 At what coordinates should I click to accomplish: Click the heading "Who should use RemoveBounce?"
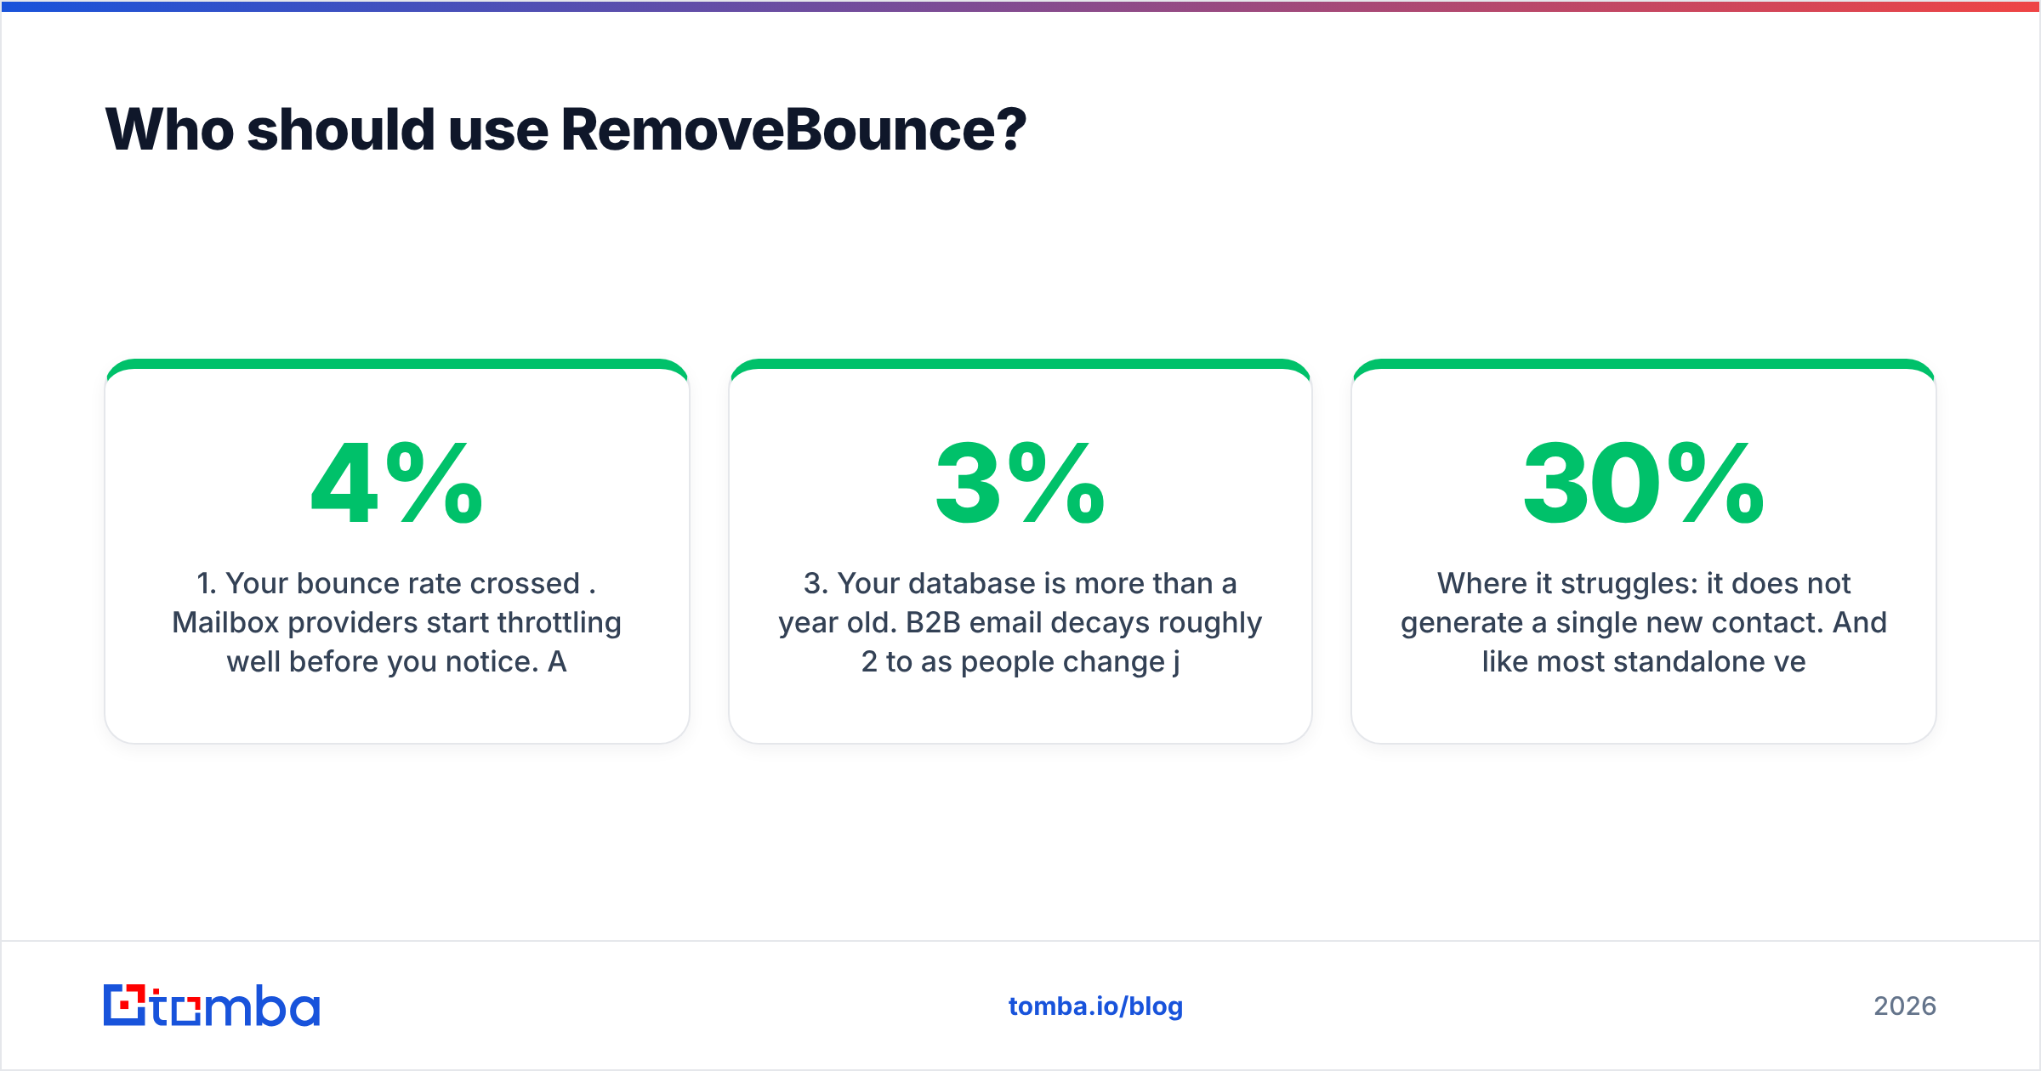[566, 130]
